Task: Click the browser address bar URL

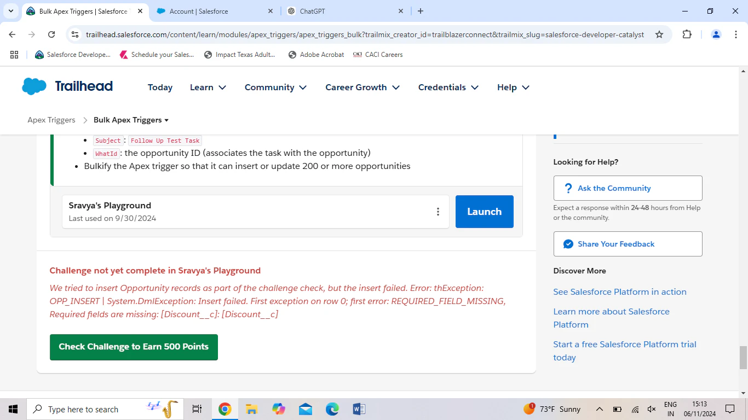Action: [365, 34]
